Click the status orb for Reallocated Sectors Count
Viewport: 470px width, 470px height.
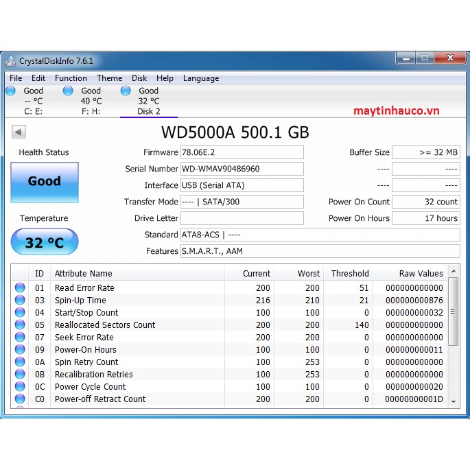(x=20, y=325)
